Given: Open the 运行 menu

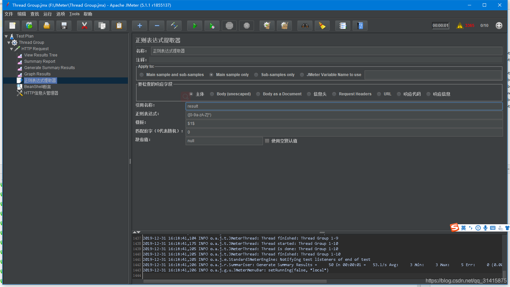Looking at the screenshot, I should (47, 14).
